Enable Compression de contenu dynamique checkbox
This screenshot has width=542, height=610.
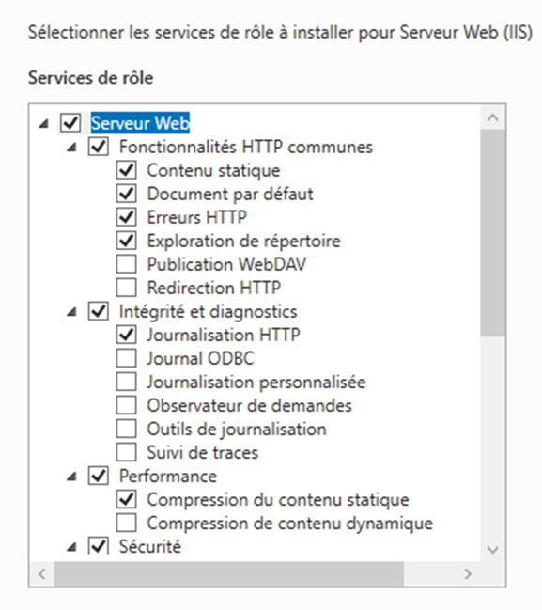(x=127, y=523)
